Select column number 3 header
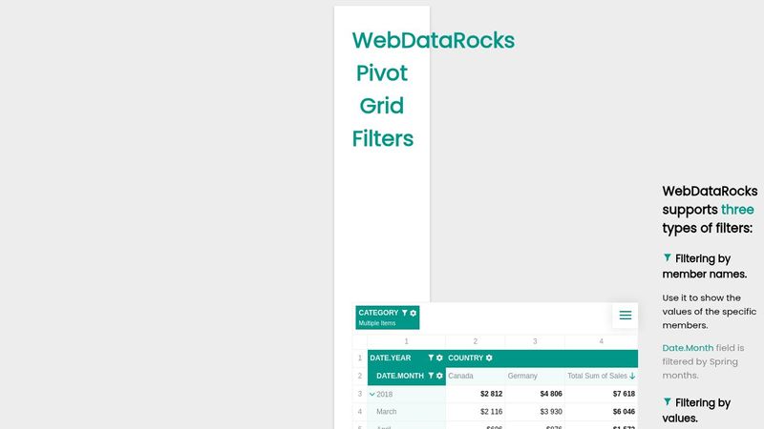 (535, 341)
